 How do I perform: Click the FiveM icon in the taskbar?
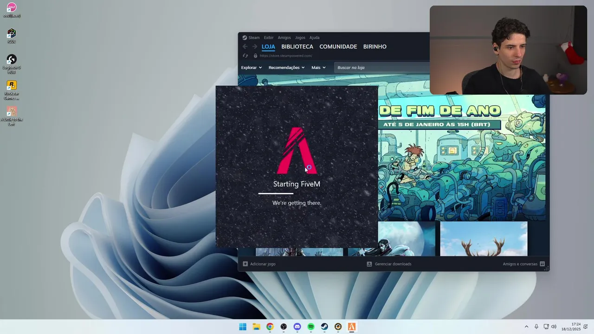352,327
